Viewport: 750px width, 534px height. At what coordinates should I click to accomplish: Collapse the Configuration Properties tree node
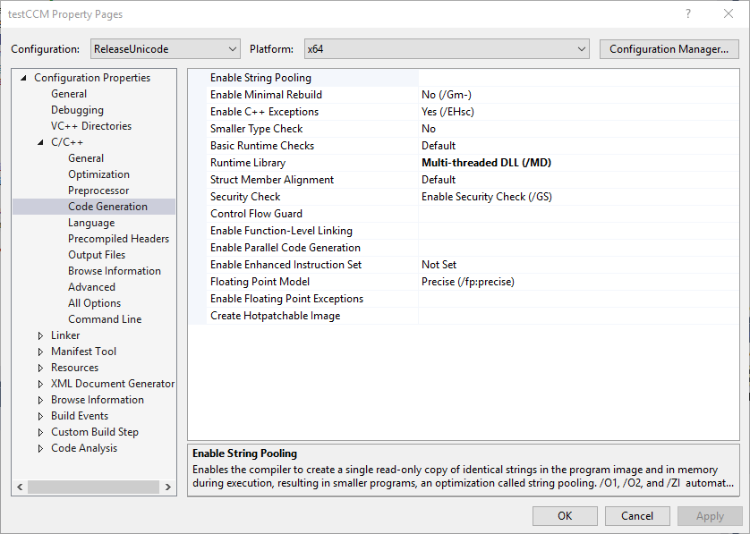point(24,78)
